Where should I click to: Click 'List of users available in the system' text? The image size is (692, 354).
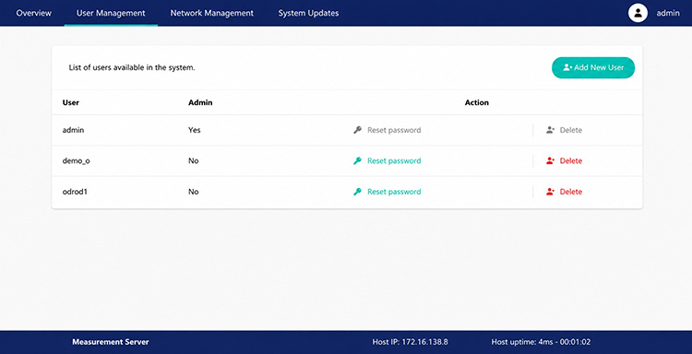point(132,68)
